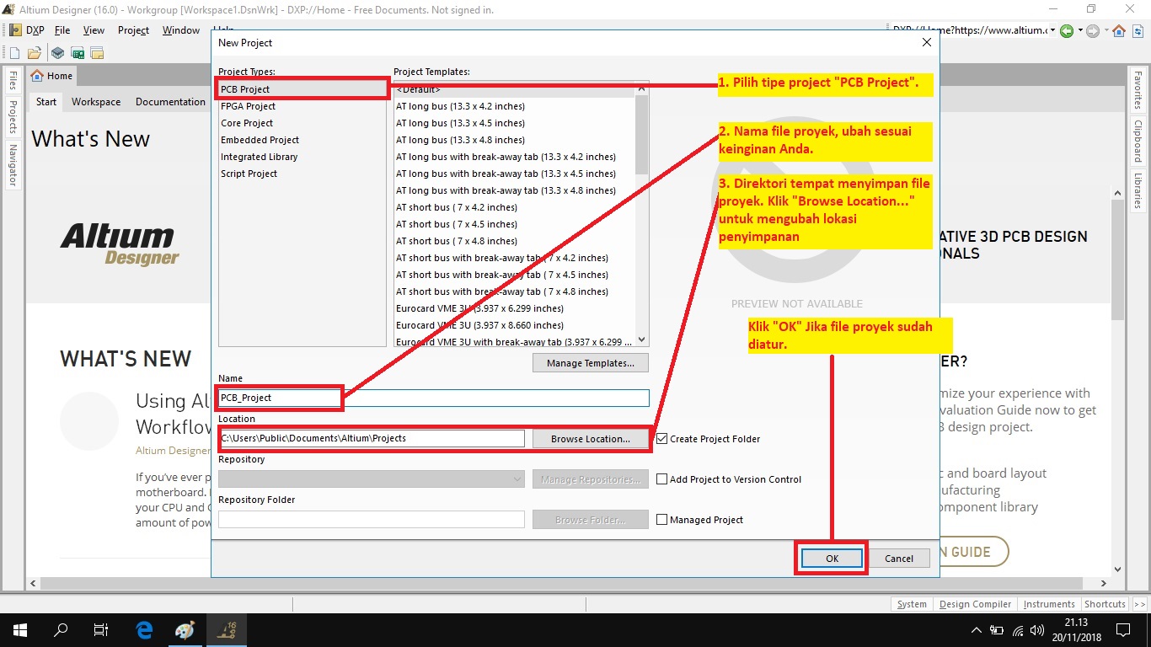Open the Design Compiler panel button
1151x647 pixels.
pyautogui.click(x=975, y=604)
